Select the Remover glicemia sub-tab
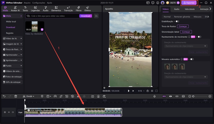Screen dimensions: 214x124 (x=182, y=17)
